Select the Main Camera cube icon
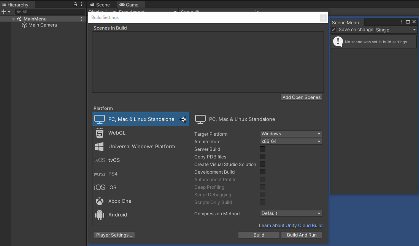419x246 pixels. pos(24,25)
